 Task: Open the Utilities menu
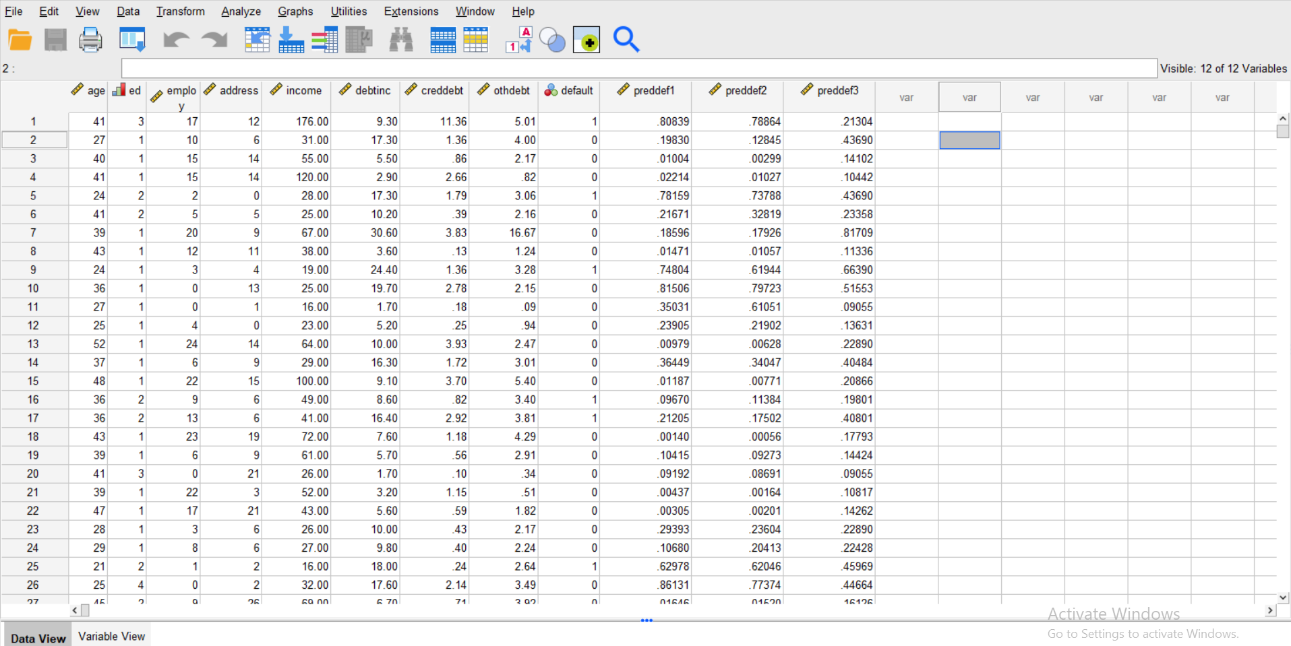349,11
